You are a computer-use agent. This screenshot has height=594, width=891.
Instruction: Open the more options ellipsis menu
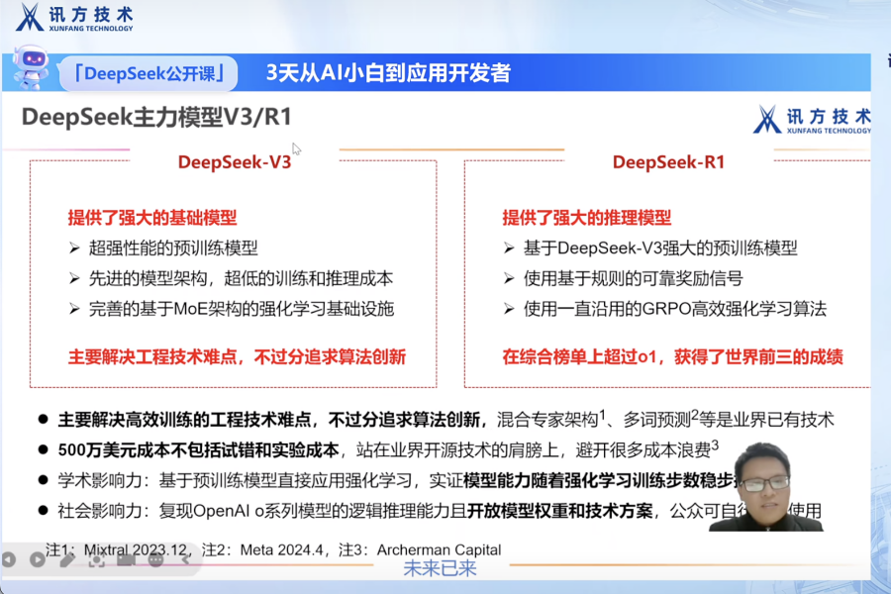click(155, 559)
